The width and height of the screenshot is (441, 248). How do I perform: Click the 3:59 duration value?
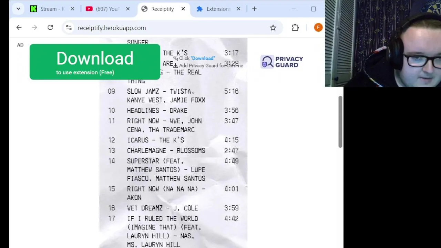(x=232, y=208)
